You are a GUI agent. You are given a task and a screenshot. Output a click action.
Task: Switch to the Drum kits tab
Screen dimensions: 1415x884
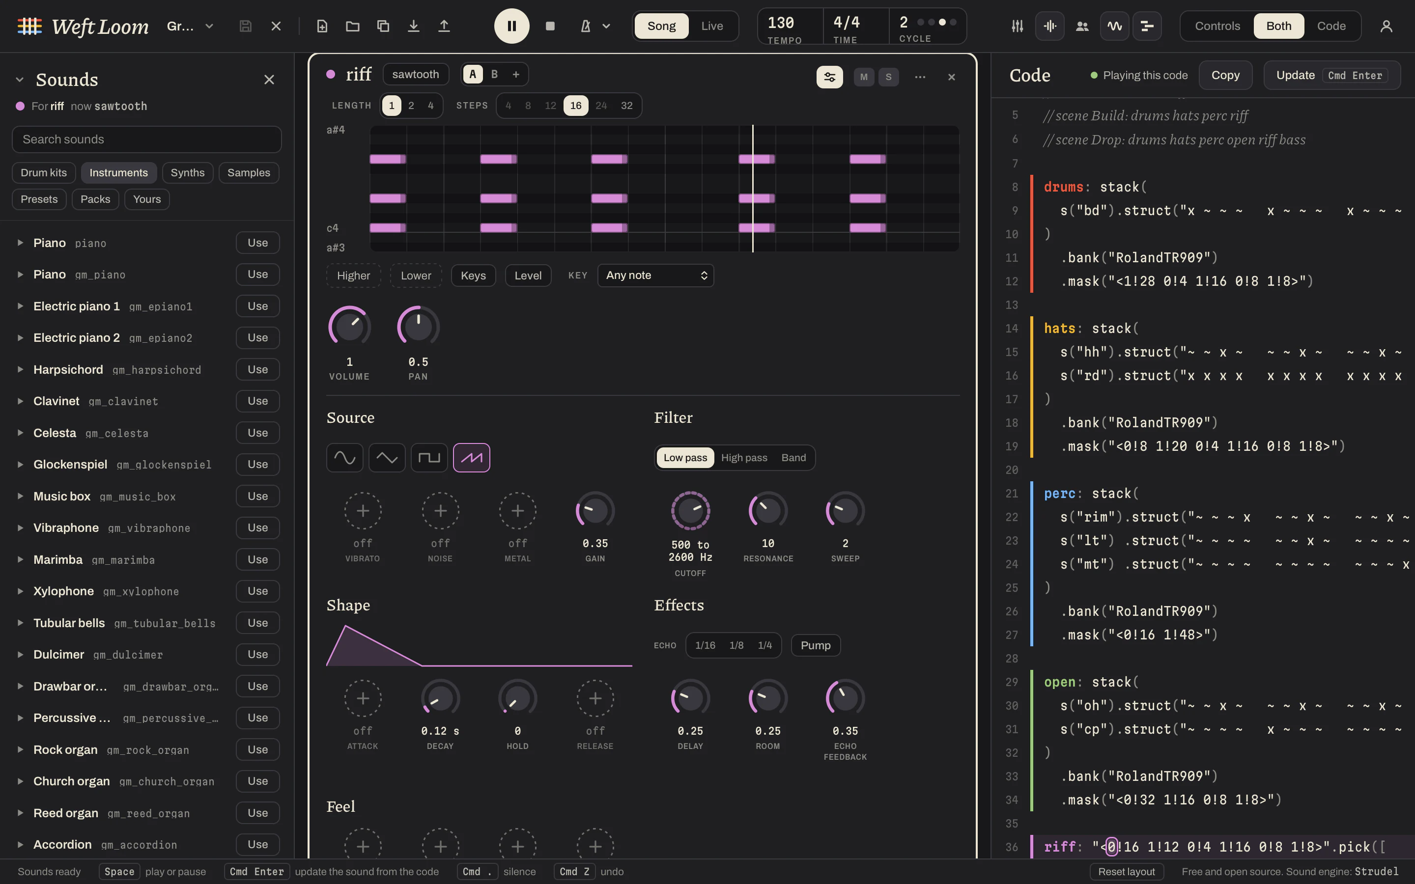pos(44,172)
